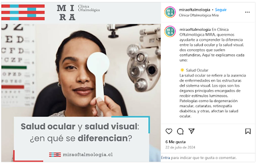Click the 22 de julio de 2024 date
The image size is (257, 163).
(180, 147)
